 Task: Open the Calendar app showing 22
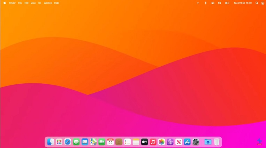tap(110, 142)
